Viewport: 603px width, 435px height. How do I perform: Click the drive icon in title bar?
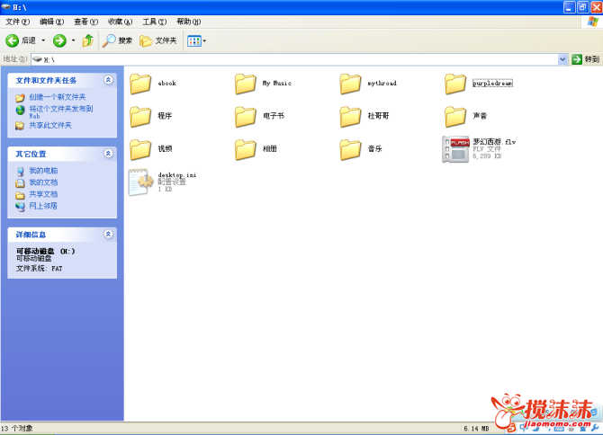pyautogui.click(x=6, y=7)
